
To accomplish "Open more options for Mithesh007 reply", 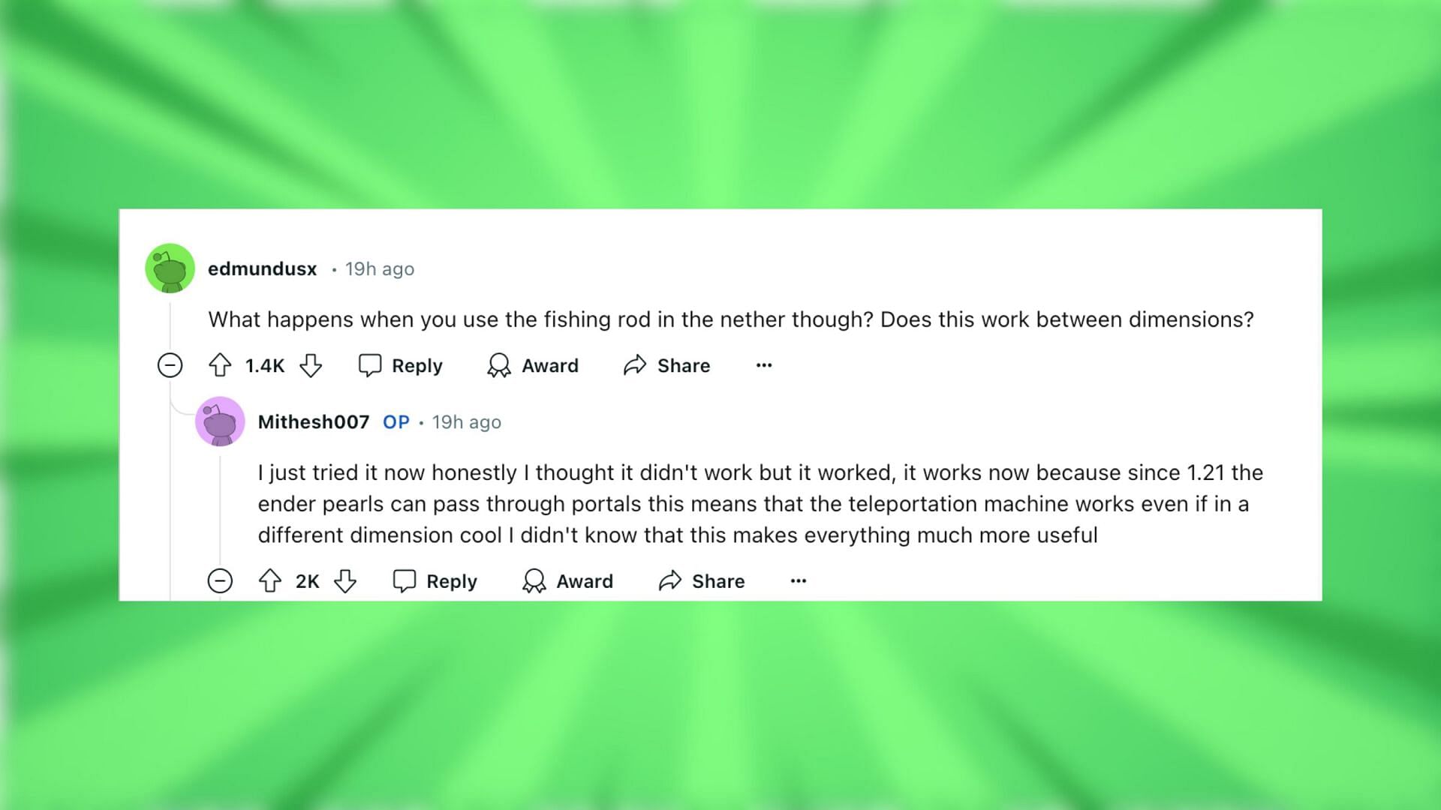I will [x=799, y=580].
